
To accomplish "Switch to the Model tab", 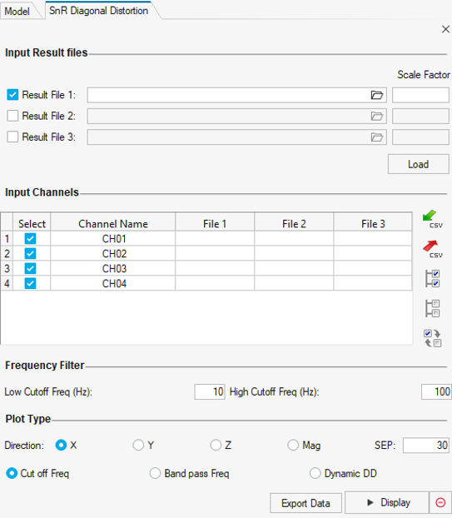I will pos(17,11).
